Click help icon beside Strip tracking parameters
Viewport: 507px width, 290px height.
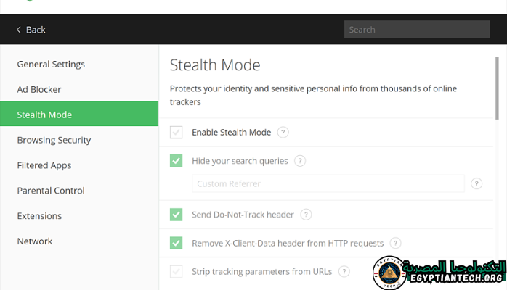(344, 272)
